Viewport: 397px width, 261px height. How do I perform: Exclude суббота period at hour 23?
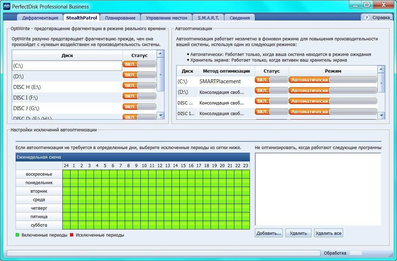click(x=246, y=225)
